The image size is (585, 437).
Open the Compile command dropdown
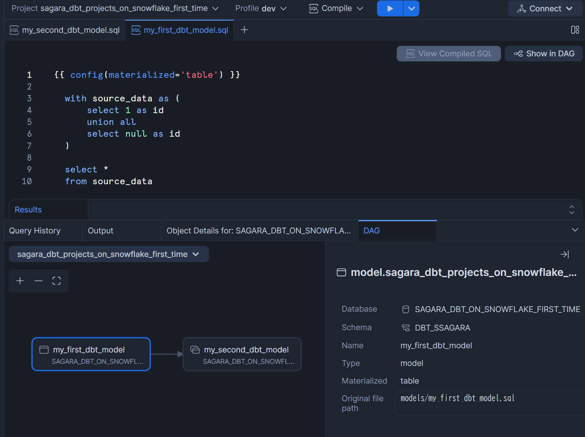point(336,8)
